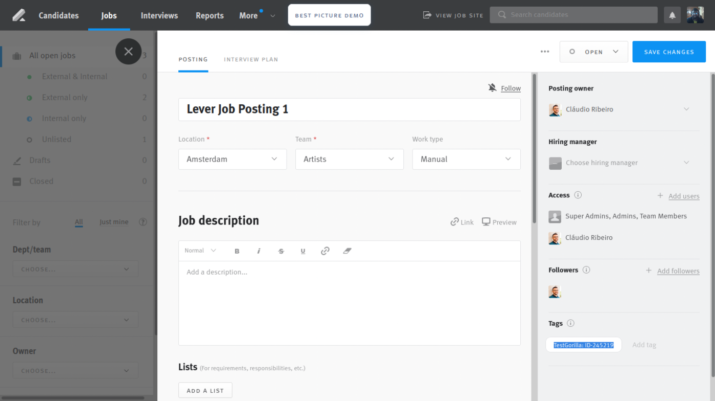
Task: Open the Location dropdown showing Amsterdam
Action: pyautogui.click(x=232, y=159)
